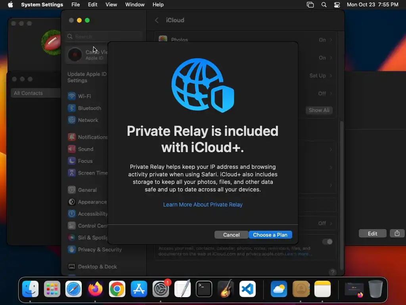Toggle the iCloud web access switch
This screenshot has height=305, width=406.
point(327,242)
